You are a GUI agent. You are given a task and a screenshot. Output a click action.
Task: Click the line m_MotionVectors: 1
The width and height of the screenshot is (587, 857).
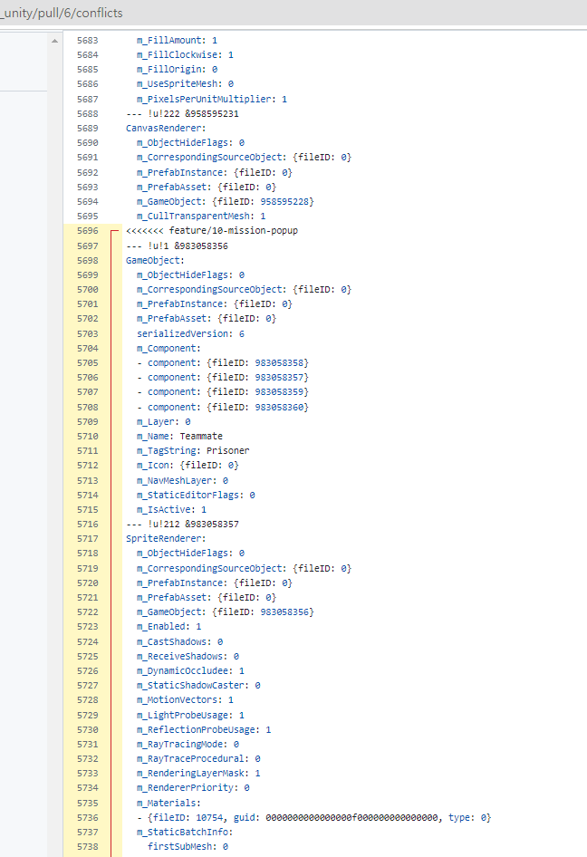click(185, 699)
